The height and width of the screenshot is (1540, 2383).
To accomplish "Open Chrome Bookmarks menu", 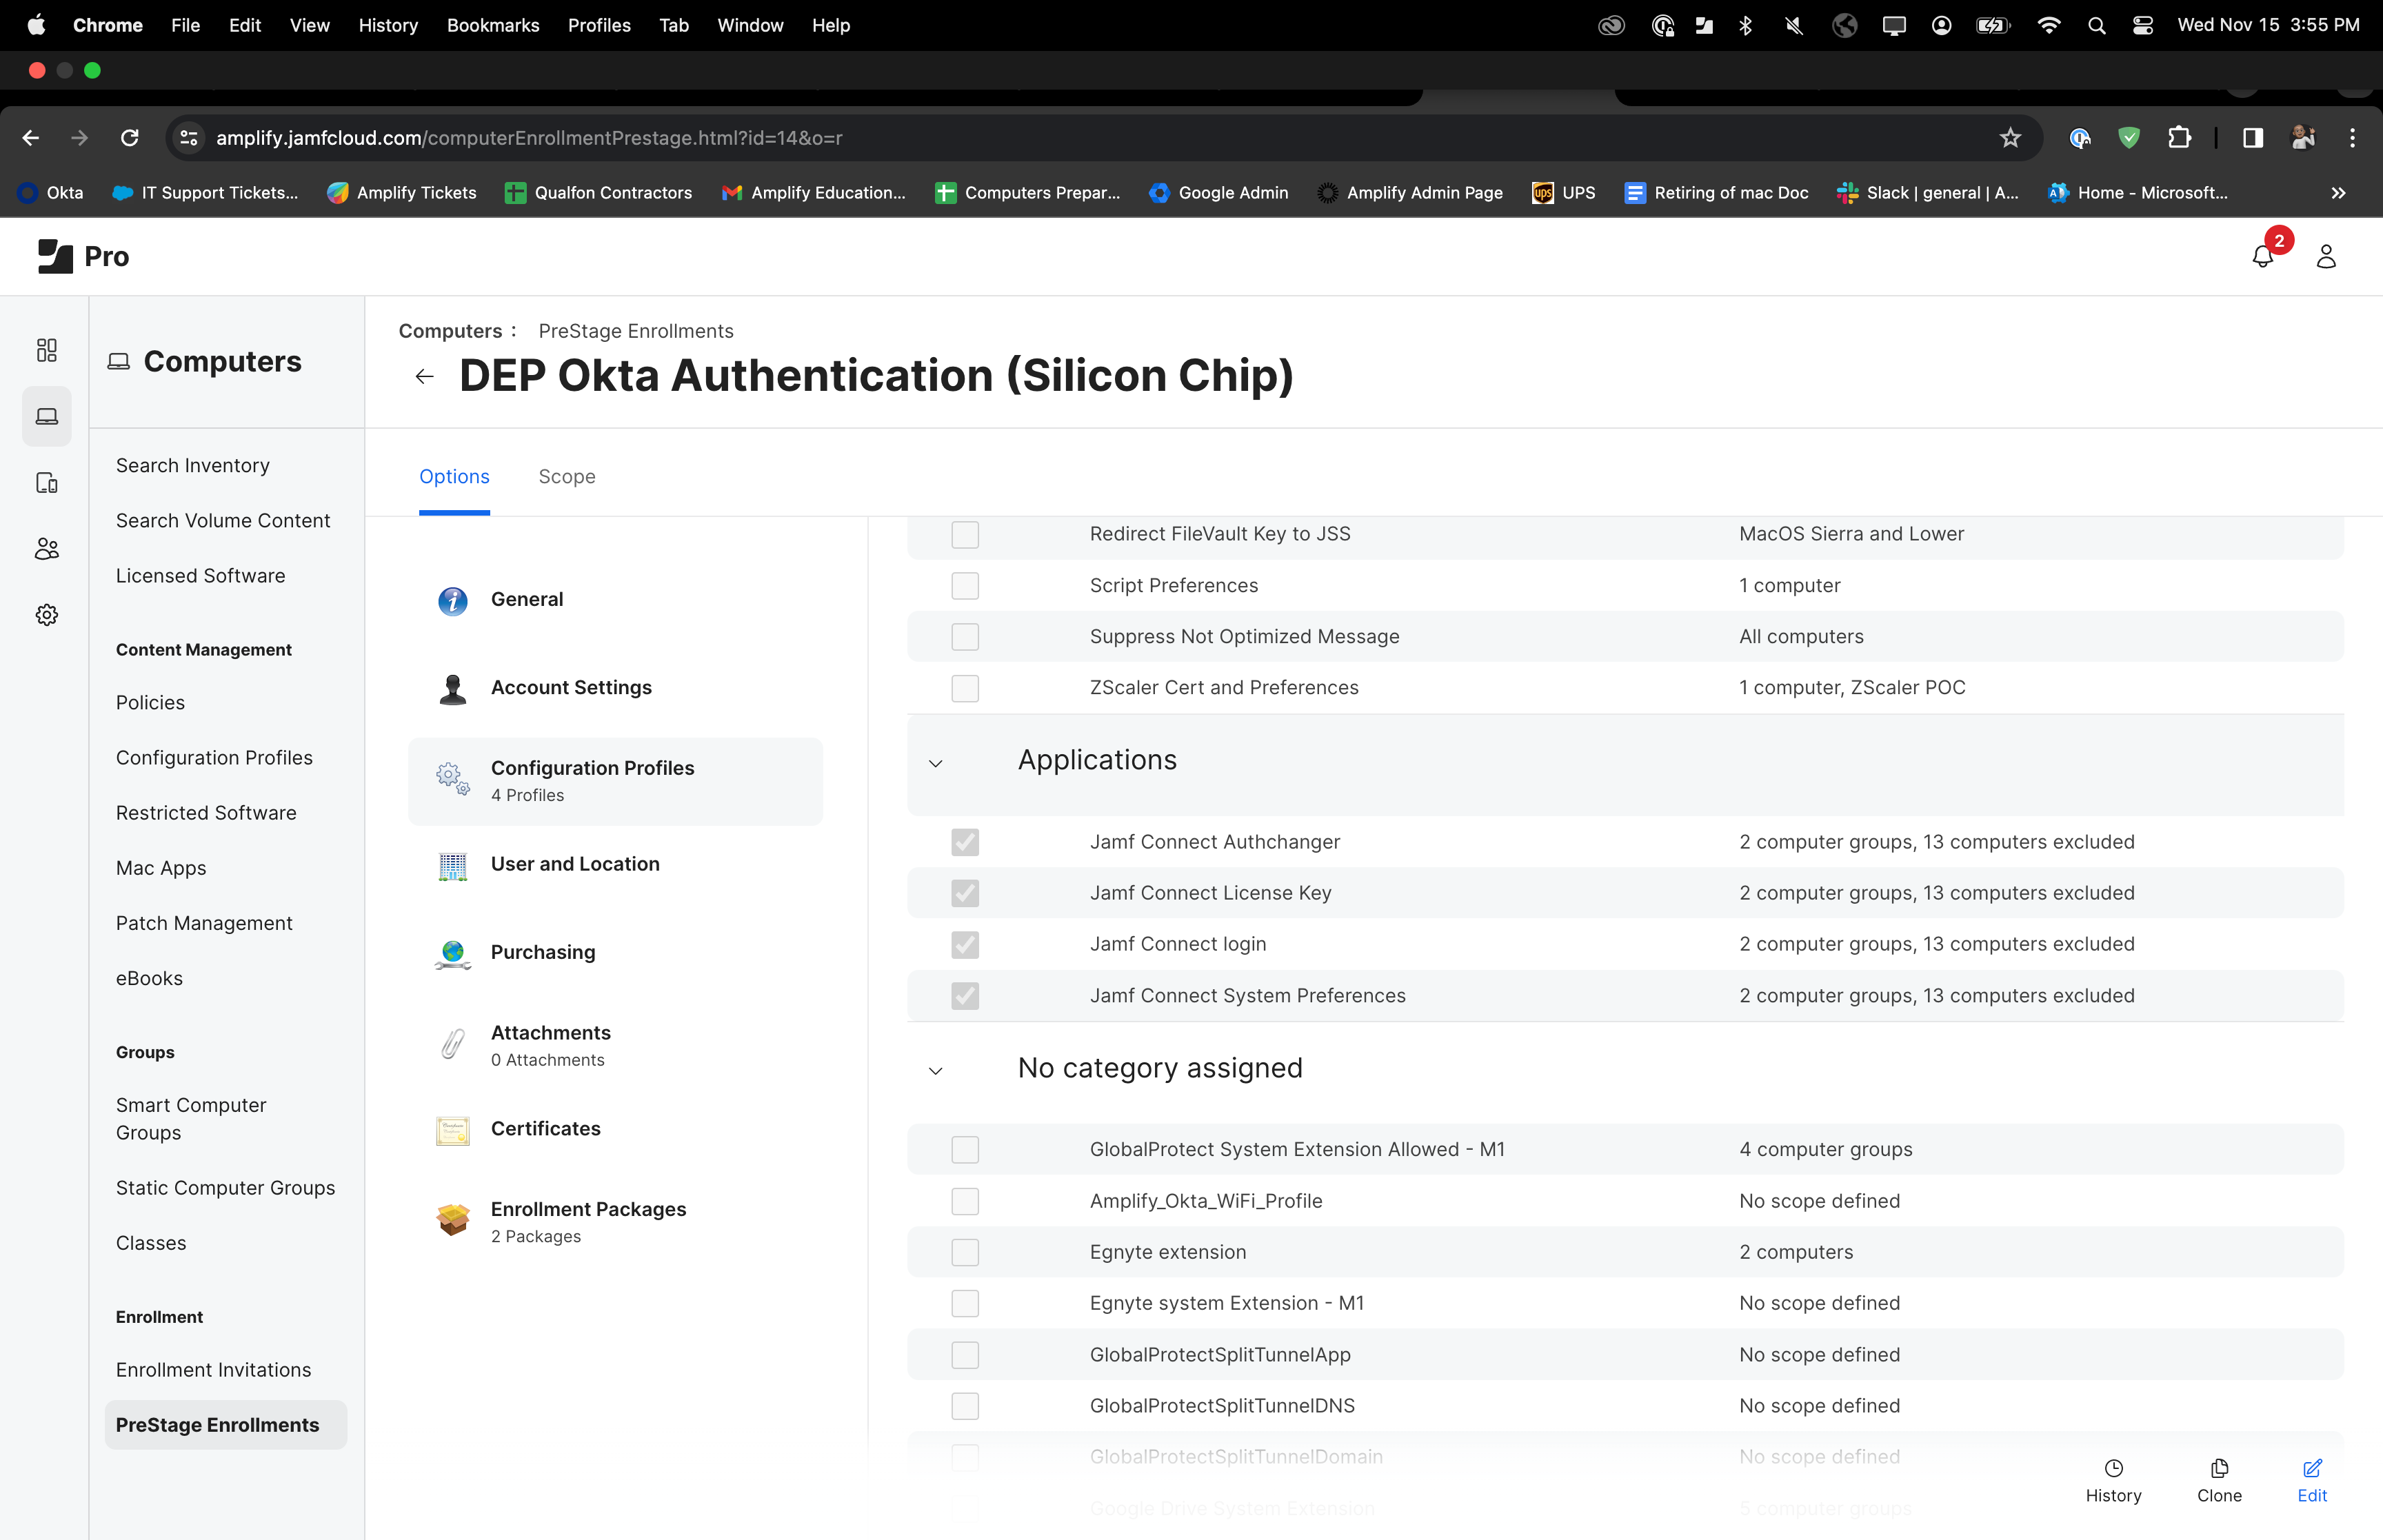I will (492, 25).
